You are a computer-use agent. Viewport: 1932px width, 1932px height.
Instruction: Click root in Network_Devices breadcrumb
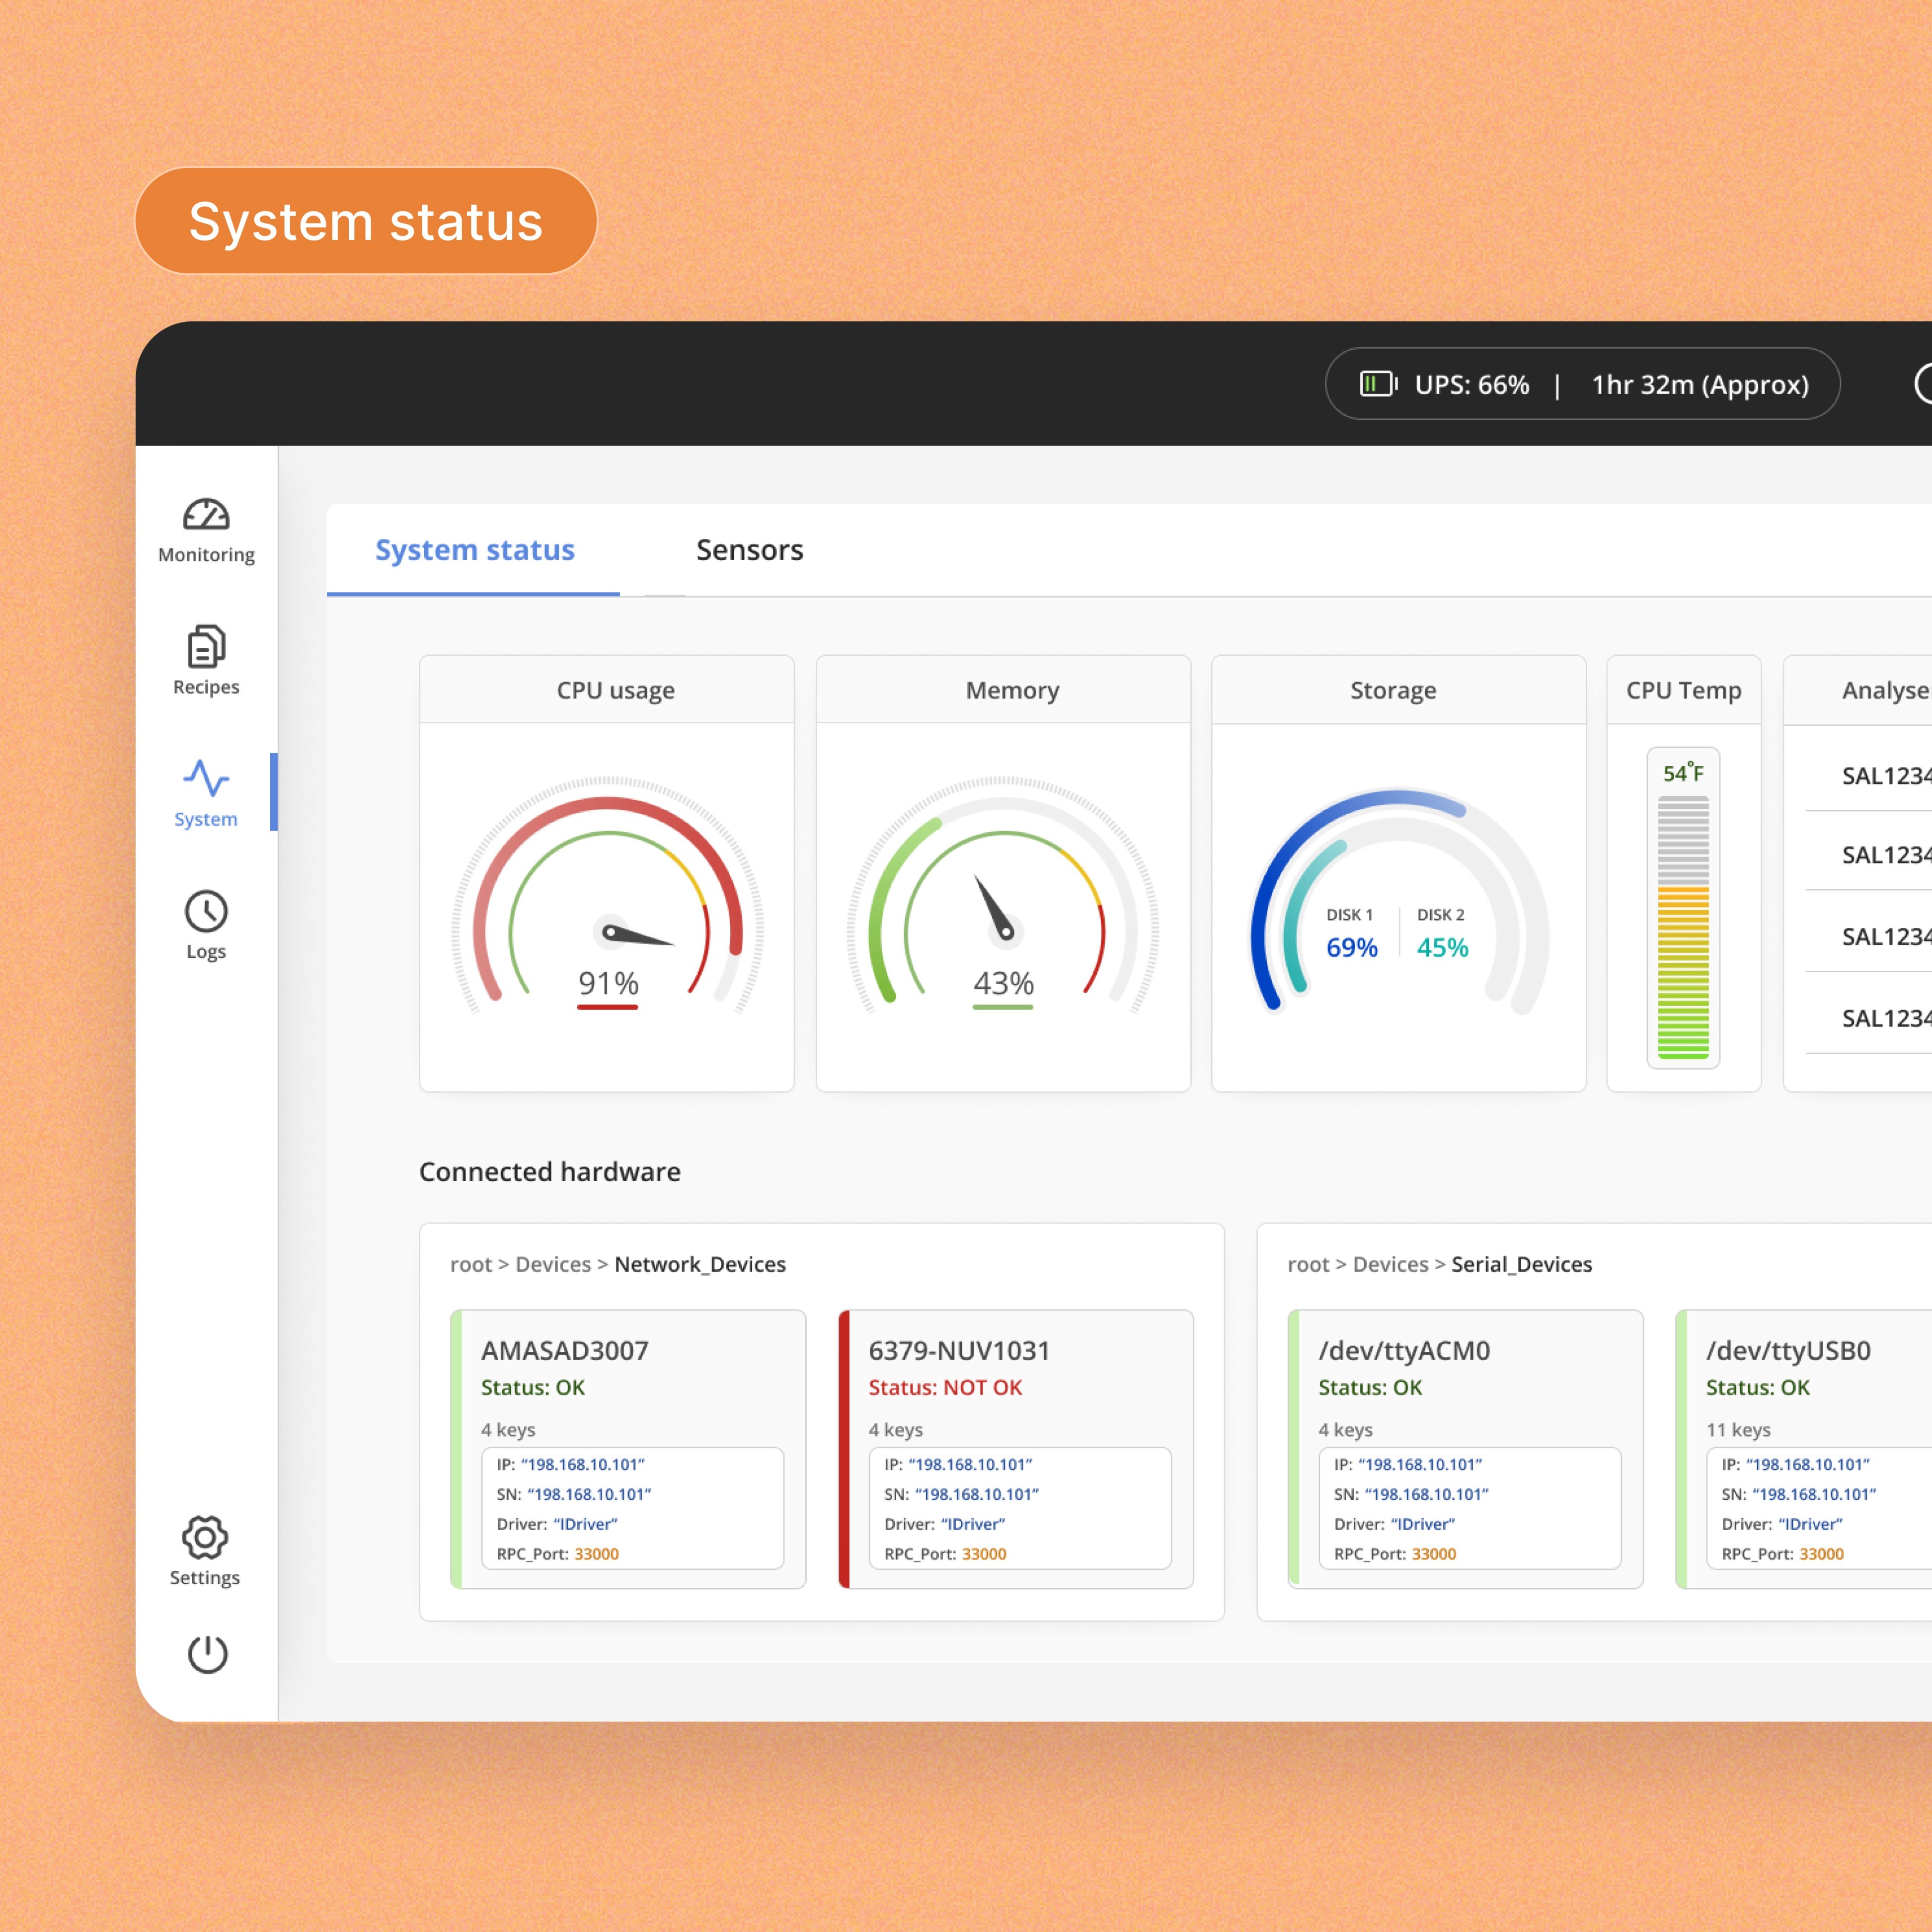[x=470, y=1264]
